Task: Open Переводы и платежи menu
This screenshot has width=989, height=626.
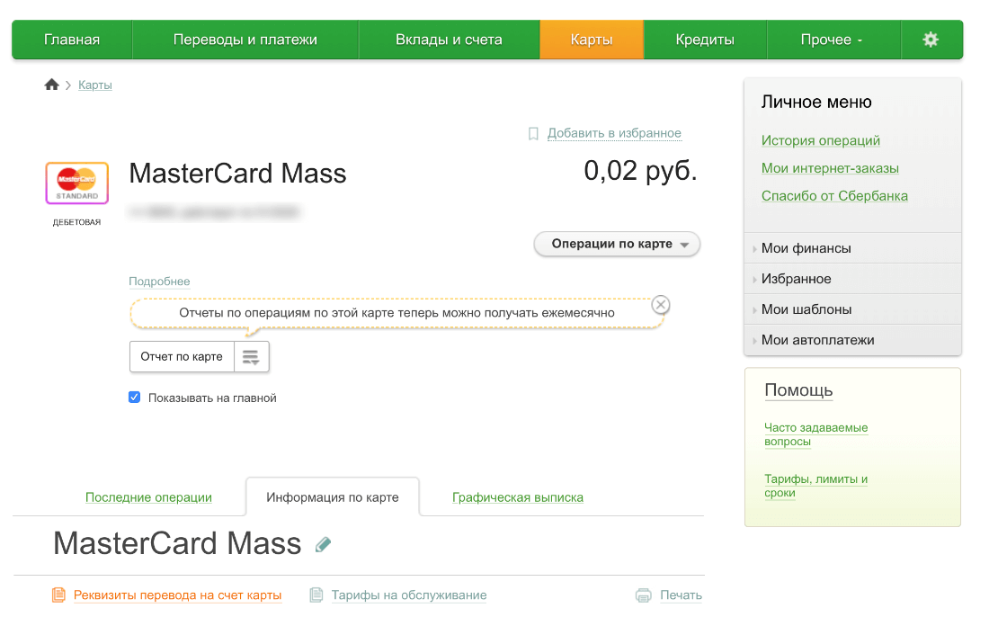Action: click(x=245, y=40)
